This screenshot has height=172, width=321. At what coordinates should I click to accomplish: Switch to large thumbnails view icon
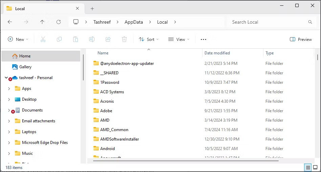pyautogui.click(x=316, y=167)
